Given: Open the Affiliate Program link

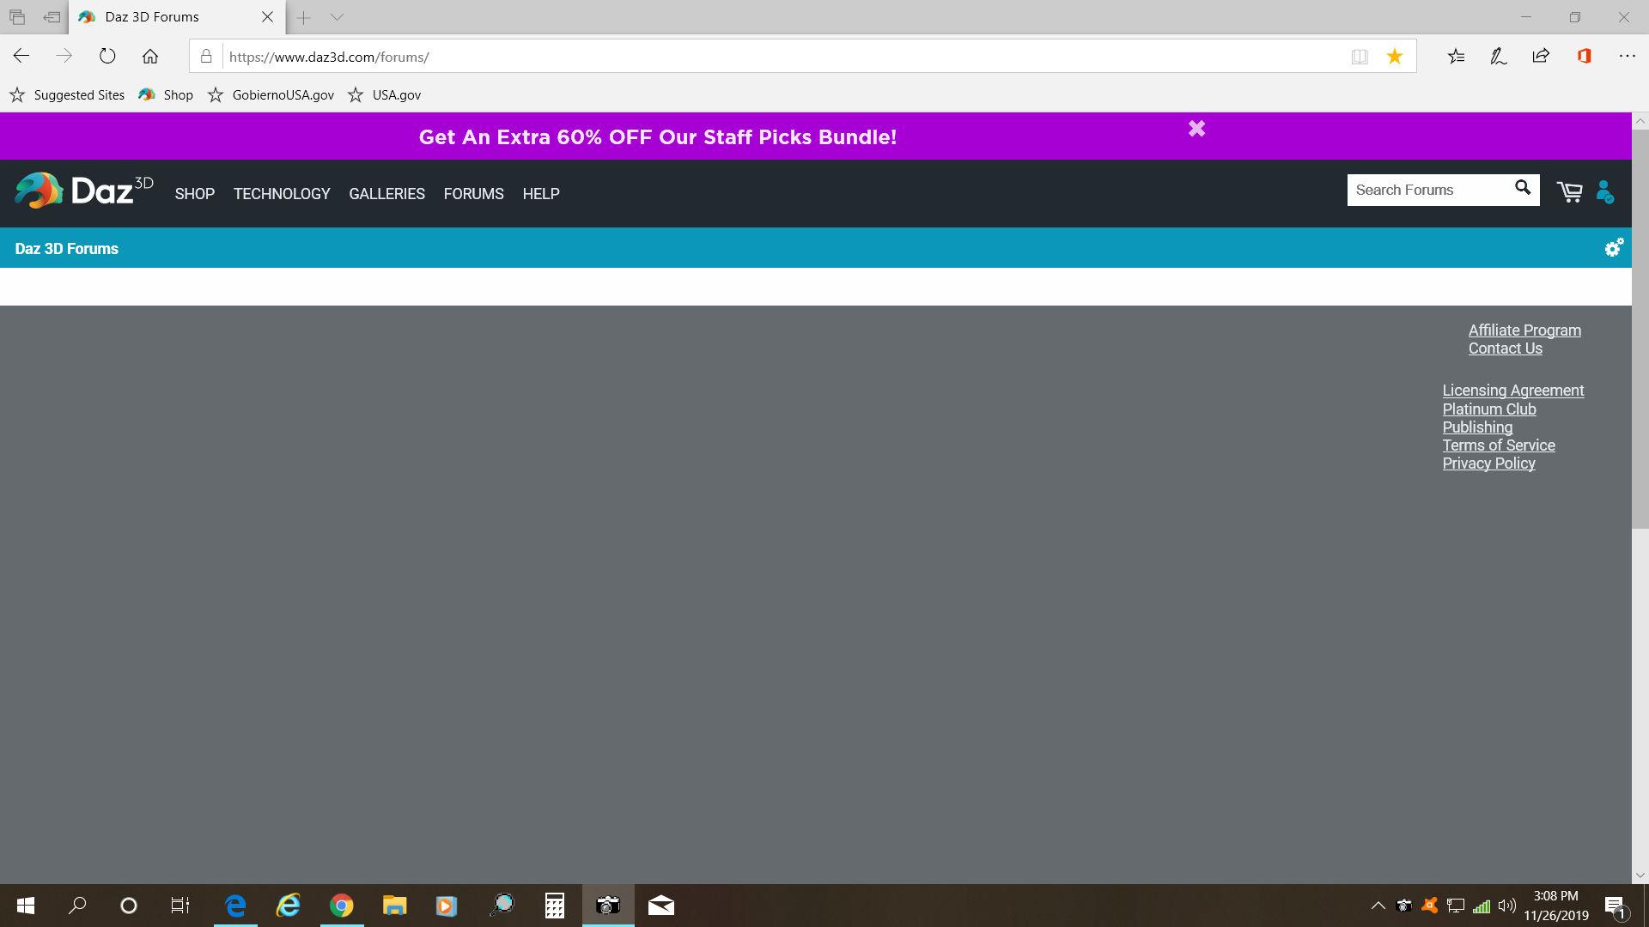Looking at the screenshot, I should (x=1524, y=330).
